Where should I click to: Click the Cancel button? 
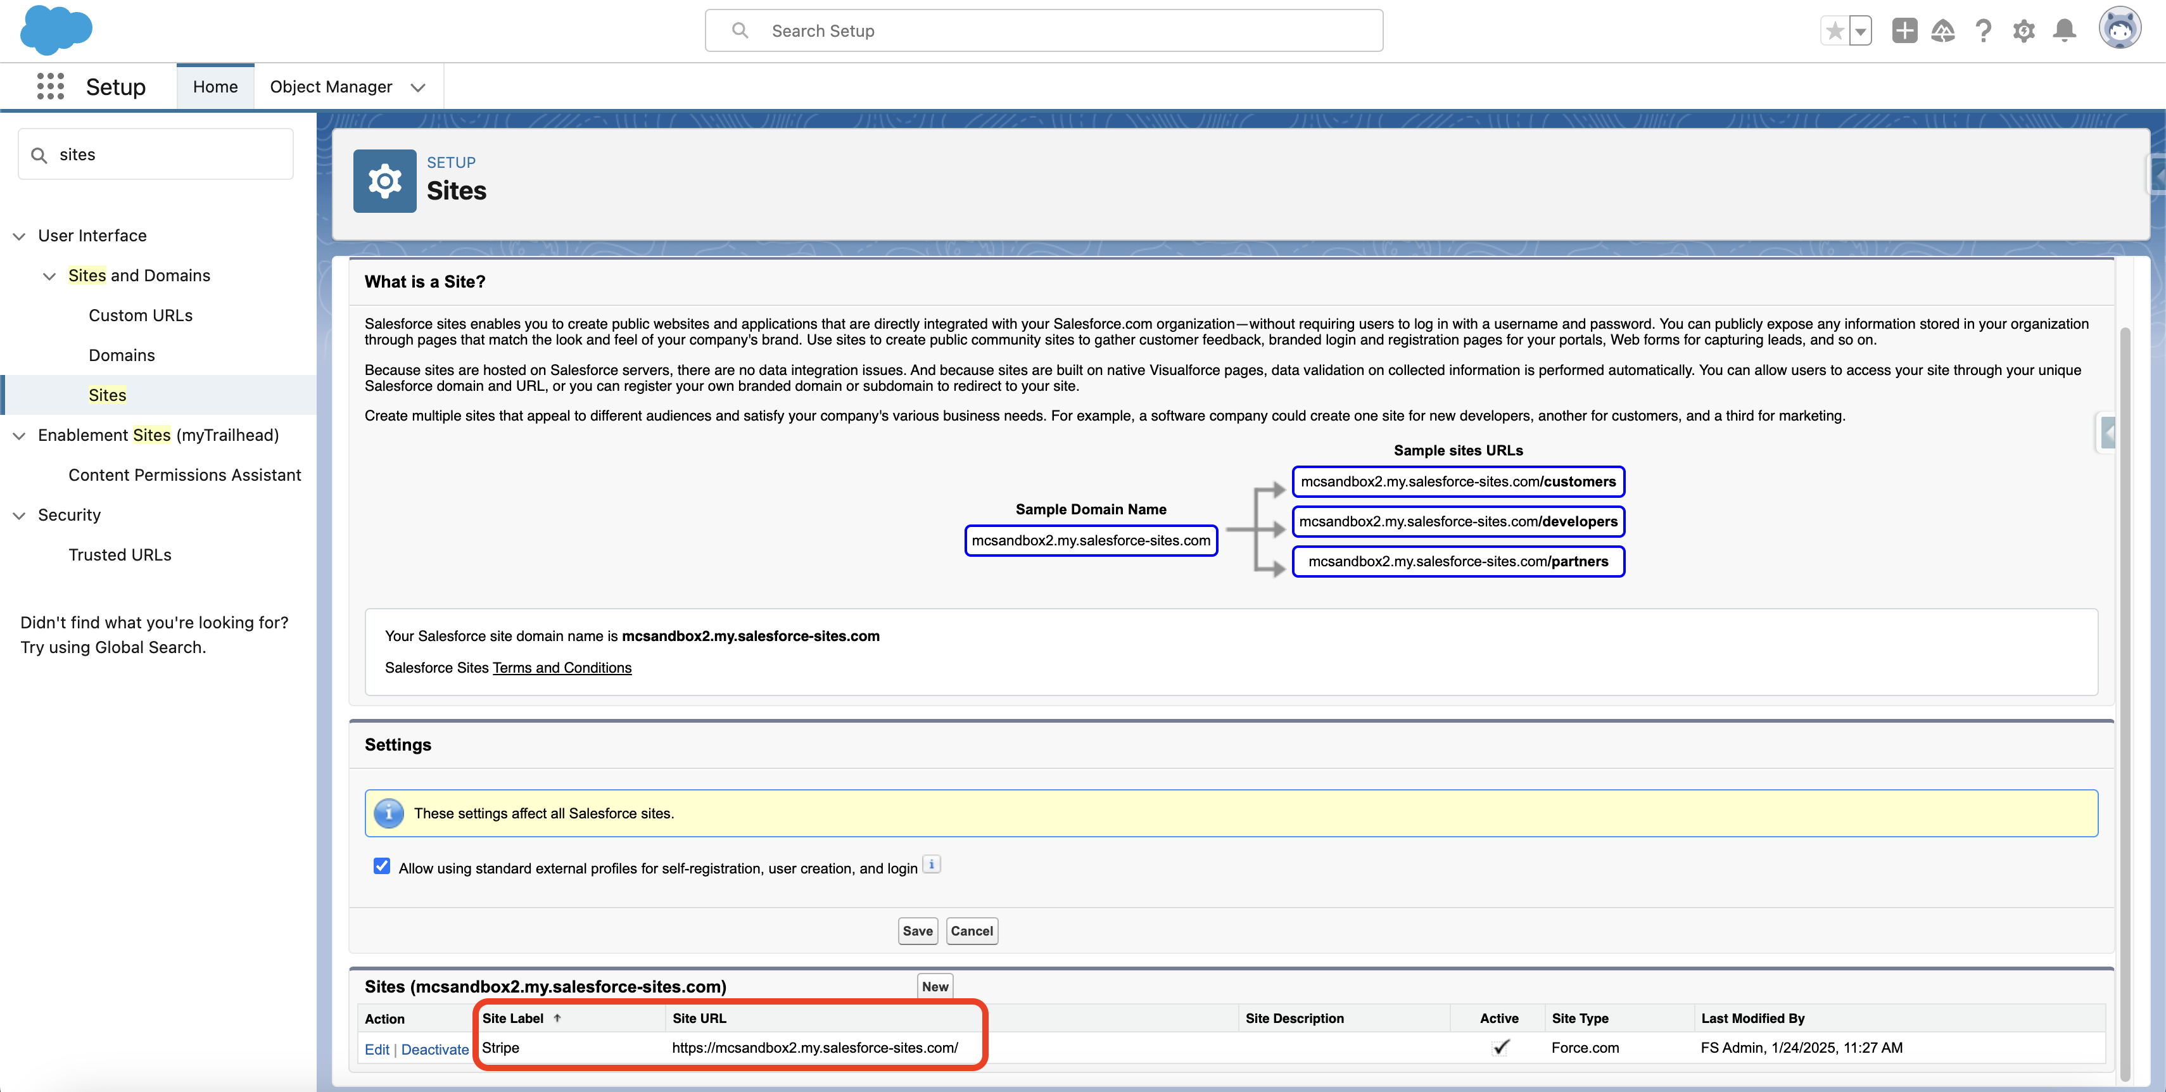972,930
